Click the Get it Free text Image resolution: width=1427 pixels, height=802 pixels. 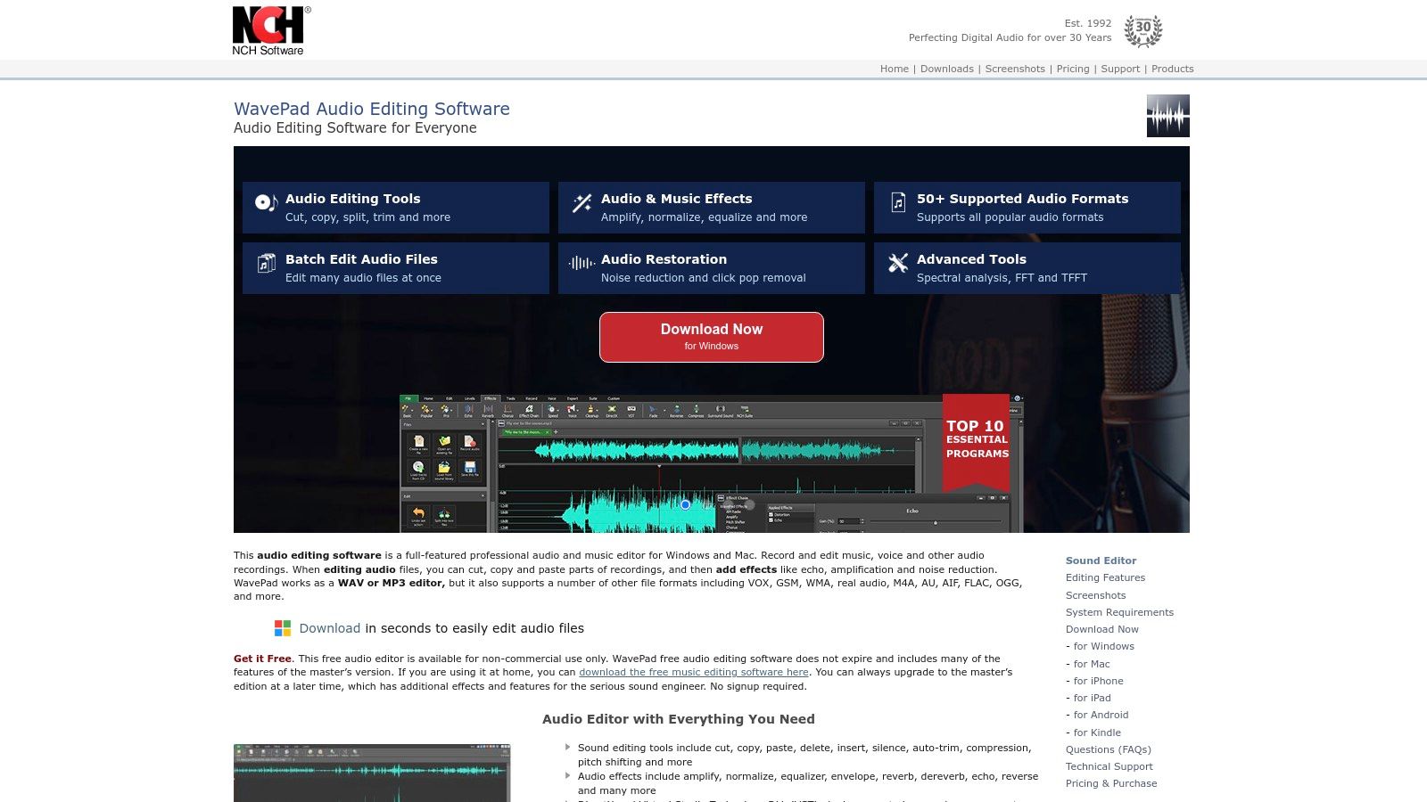(x=262, y=659)
